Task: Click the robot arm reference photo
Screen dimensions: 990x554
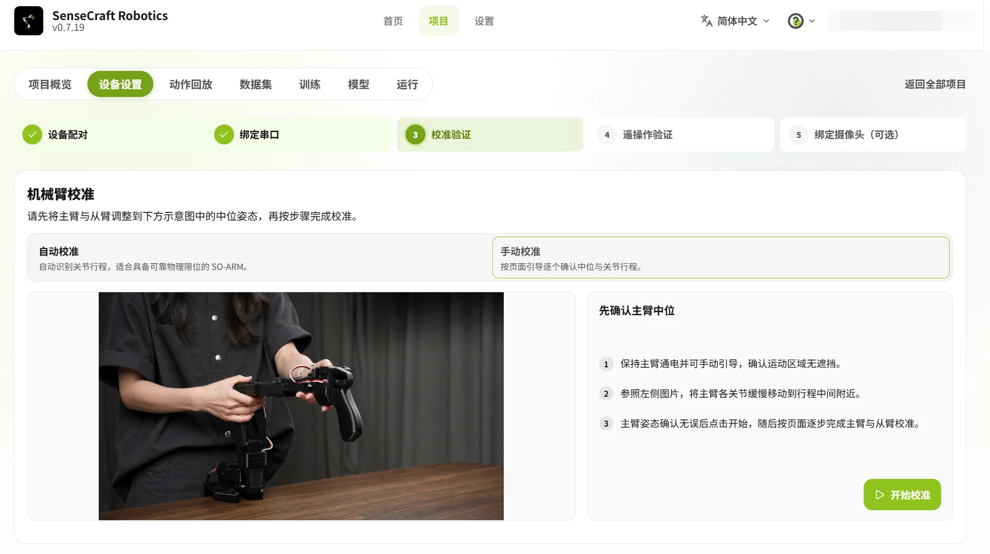Action: [301, 406]
